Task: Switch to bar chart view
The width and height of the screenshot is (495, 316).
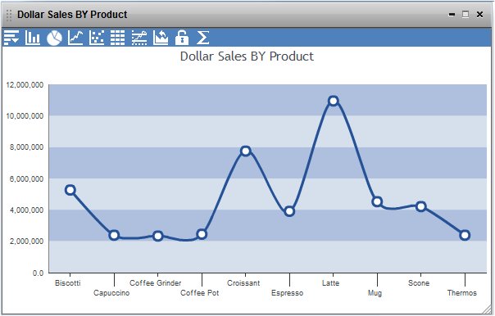Action: 33,38
